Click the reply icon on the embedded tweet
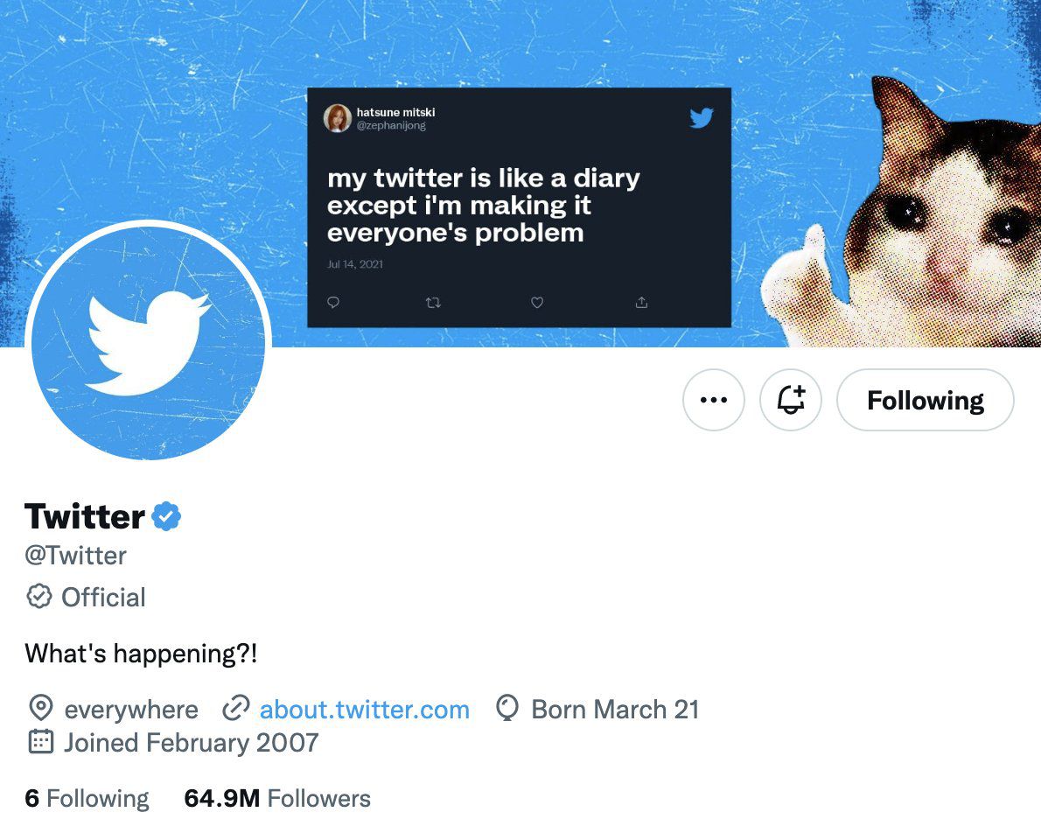This screenshot has width=1041, height=826. 332,302
